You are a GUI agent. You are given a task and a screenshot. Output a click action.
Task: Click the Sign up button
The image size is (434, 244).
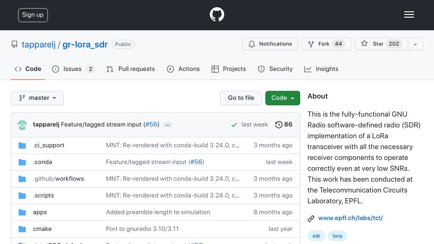click(33, 15)
